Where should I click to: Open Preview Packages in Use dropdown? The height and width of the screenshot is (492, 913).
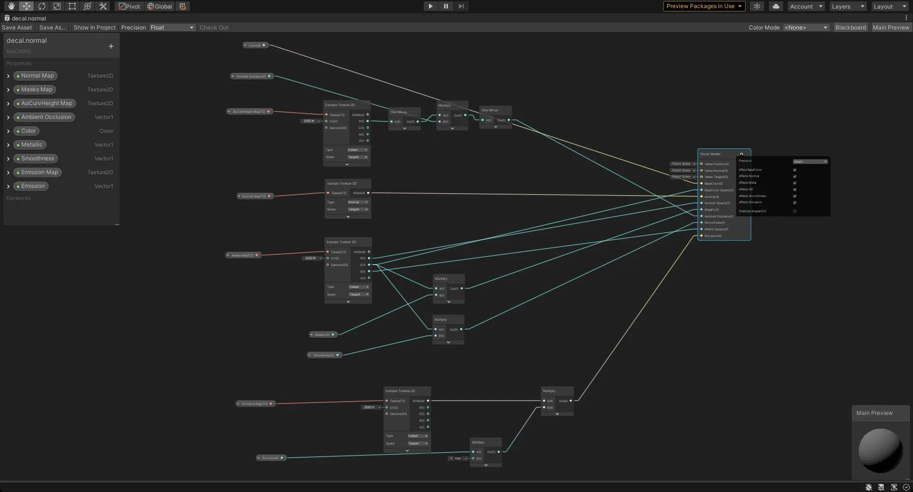click(704, 6)
